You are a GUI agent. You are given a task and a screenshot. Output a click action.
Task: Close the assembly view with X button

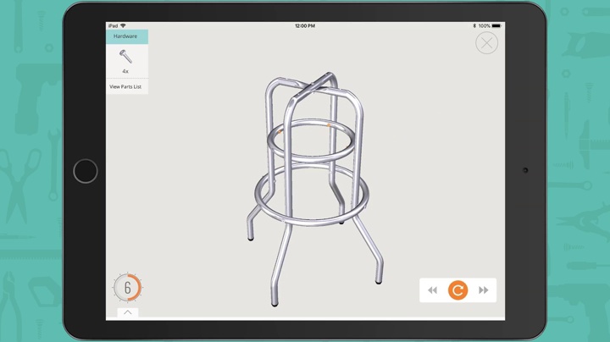pos(486,43)
